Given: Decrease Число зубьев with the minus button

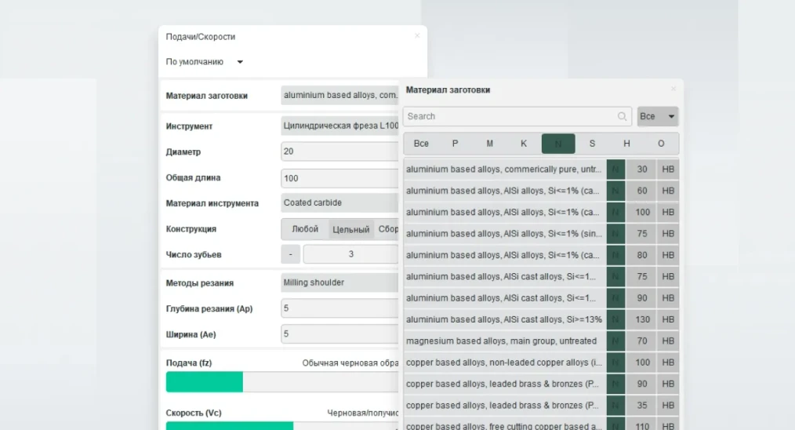Looking at the screenshot, I should (x=291, y=254).
